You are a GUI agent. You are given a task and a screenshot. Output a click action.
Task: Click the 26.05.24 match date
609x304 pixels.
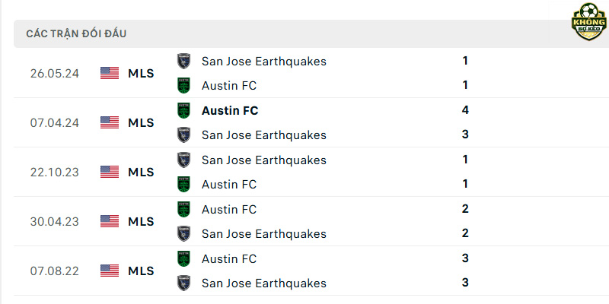54,73
